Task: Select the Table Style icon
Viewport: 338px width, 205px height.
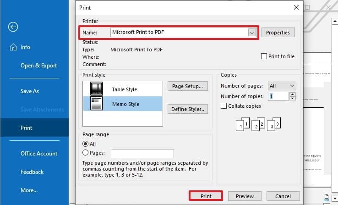Action: [96, 89]
